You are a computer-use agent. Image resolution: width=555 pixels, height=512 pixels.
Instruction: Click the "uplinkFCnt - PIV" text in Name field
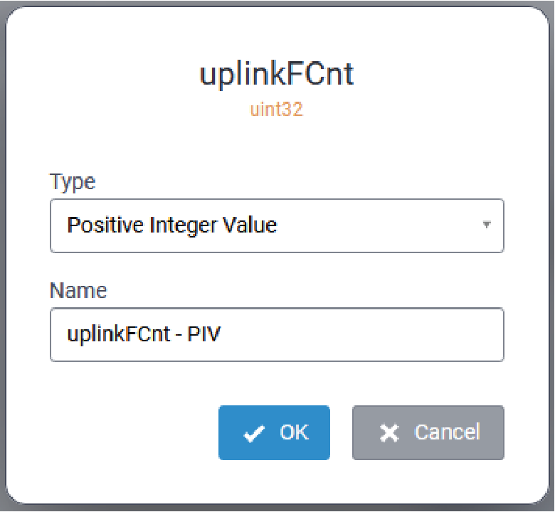[144, 334]
